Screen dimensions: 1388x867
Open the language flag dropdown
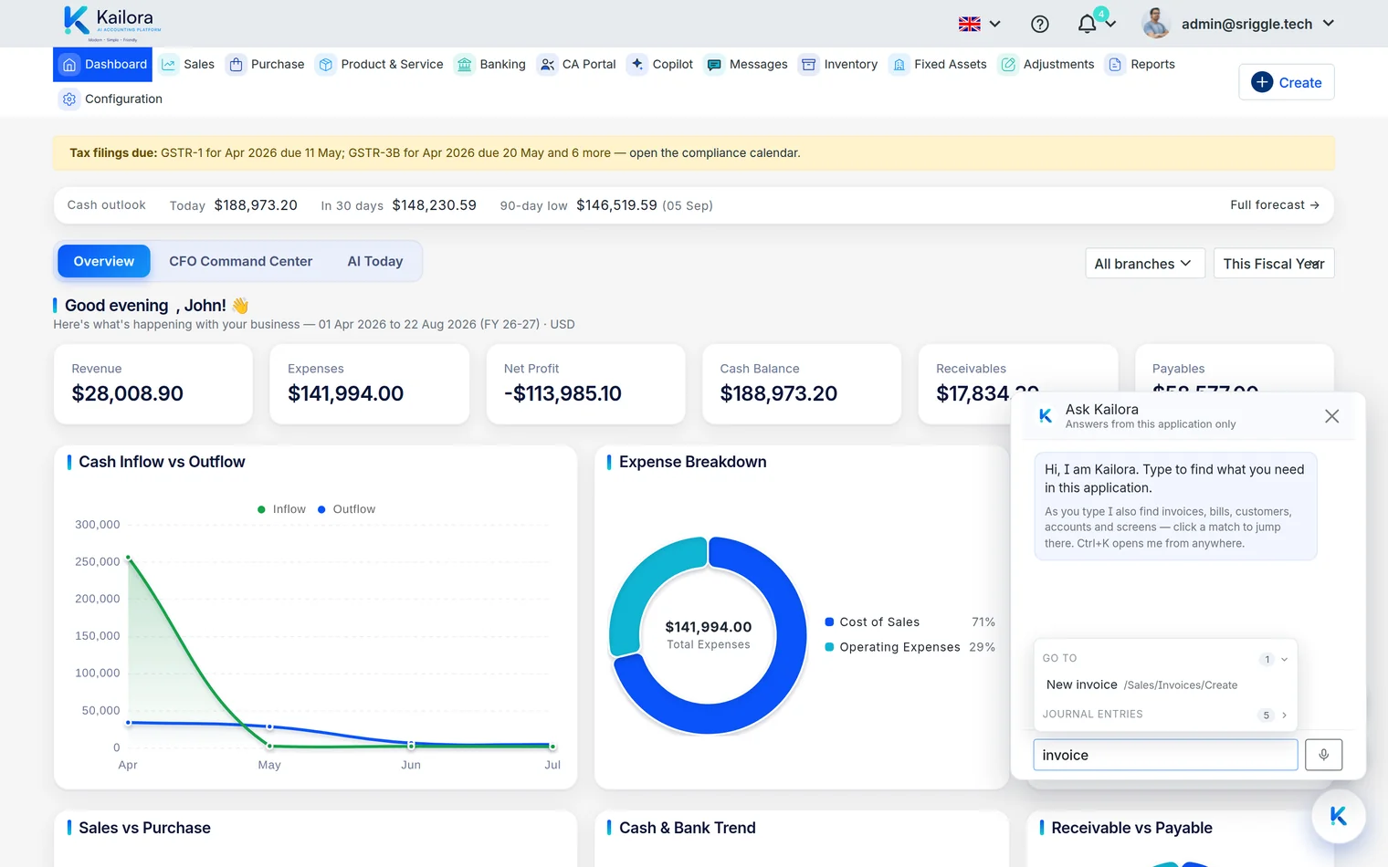[x=980, y=24]
